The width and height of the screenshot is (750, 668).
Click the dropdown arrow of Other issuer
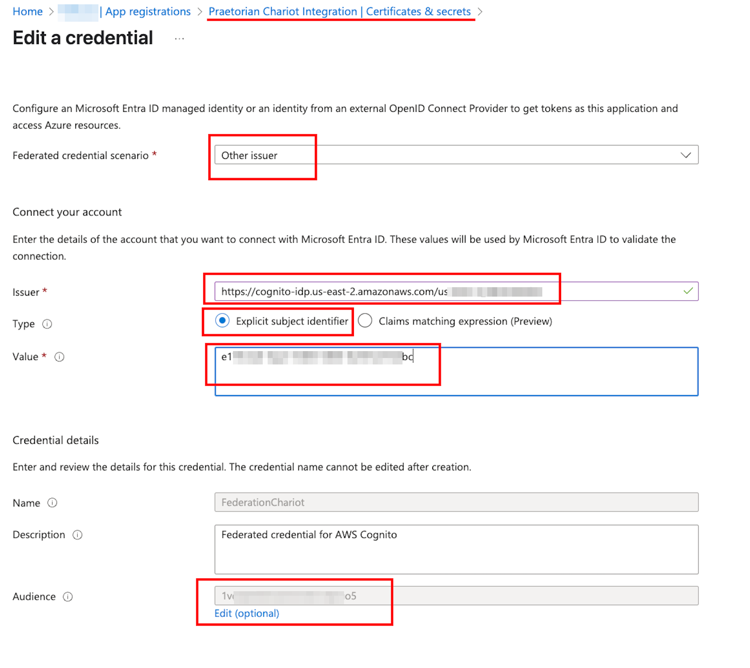(x=686, y=155)
